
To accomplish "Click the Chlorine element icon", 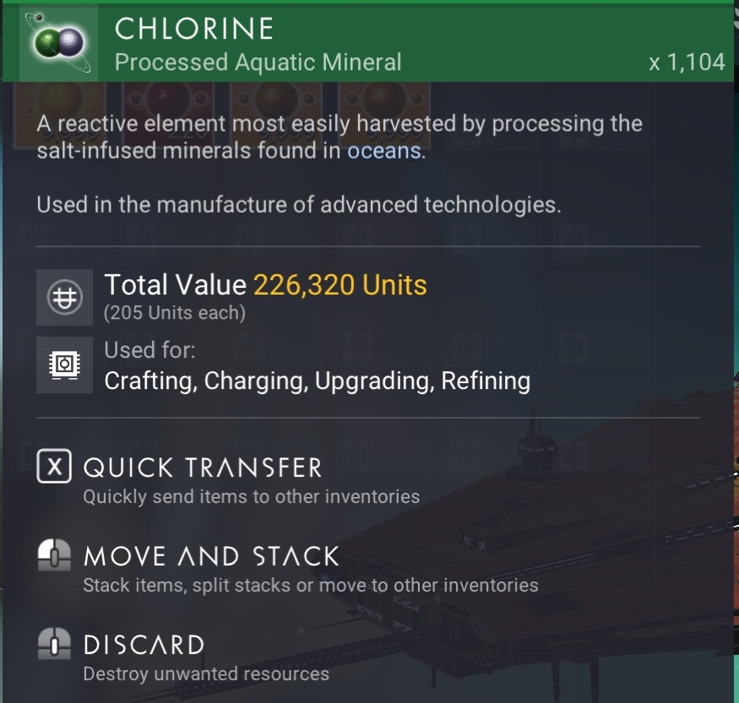I will point(59,43).
